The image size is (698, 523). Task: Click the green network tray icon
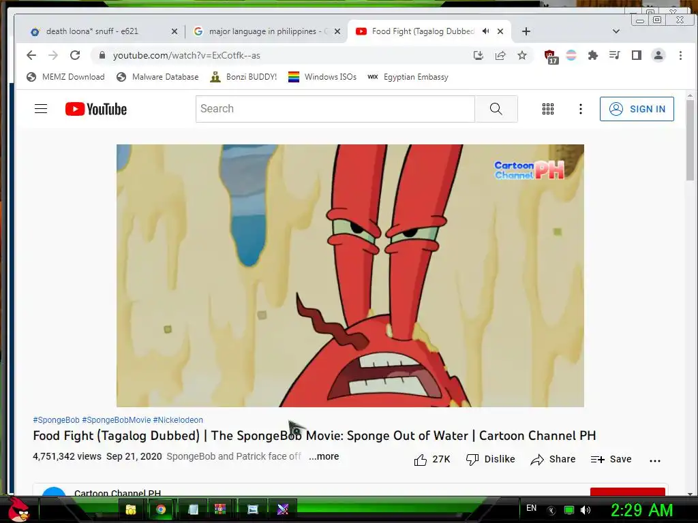(x=569, y=510)
